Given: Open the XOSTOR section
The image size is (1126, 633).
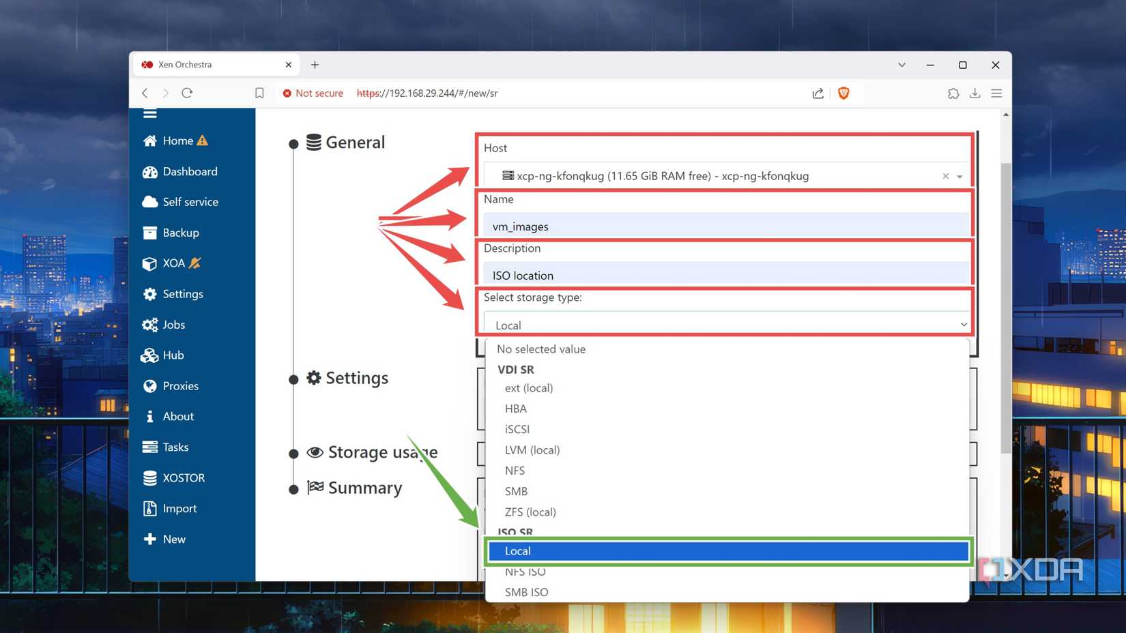Looking at the screenshot, I should (184, 477).
